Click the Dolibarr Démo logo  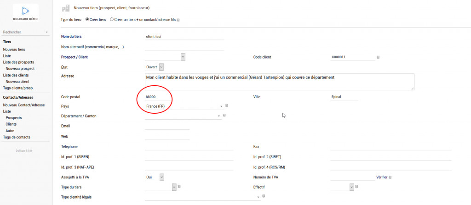pos(25,11)
